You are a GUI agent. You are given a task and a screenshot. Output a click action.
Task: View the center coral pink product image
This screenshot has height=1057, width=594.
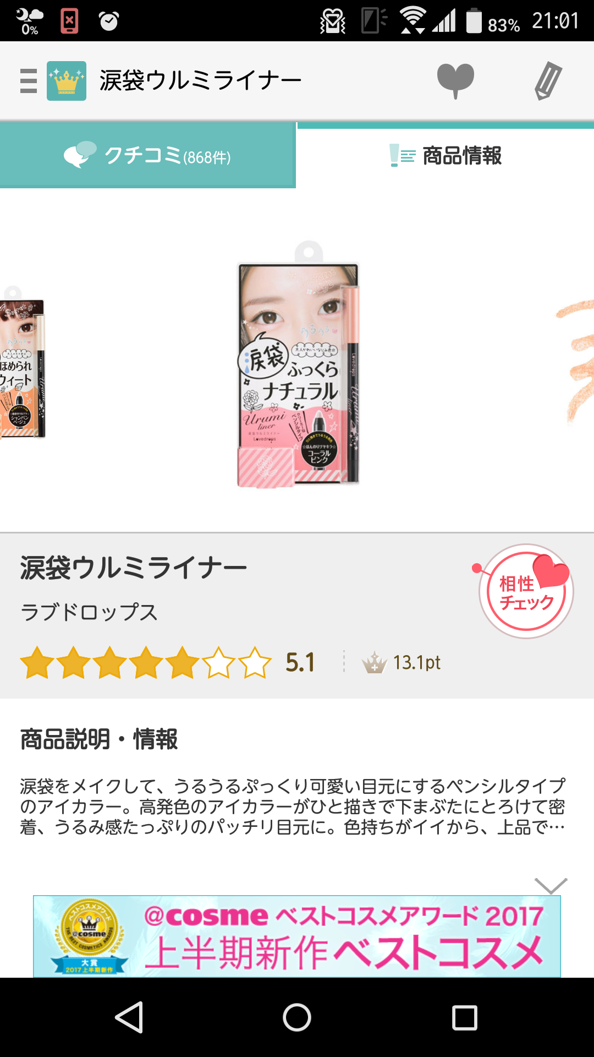coord(299,364)
